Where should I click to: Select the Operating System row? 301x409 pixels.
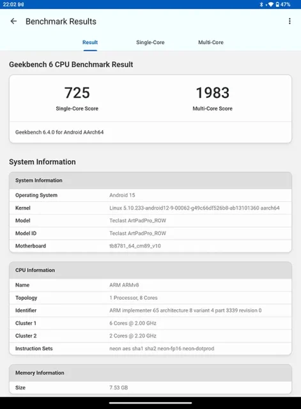coord(150,195)
